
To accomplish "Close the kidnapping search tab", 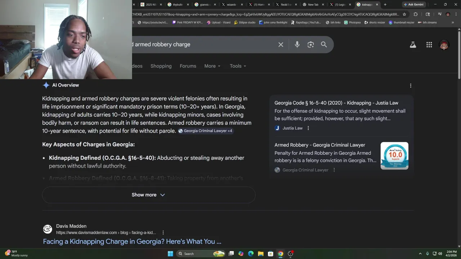I will [377, 5].
